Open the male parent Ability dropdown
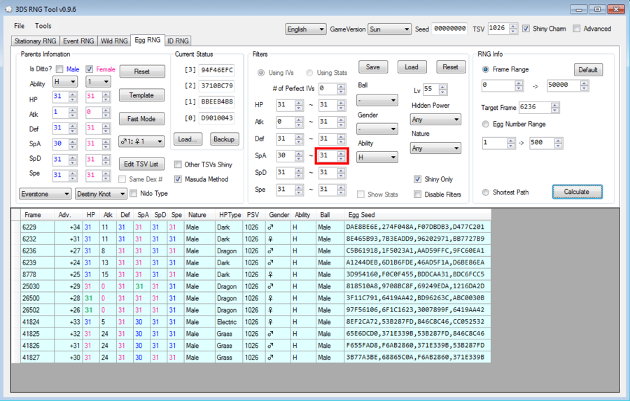 [x=64, y=82]
